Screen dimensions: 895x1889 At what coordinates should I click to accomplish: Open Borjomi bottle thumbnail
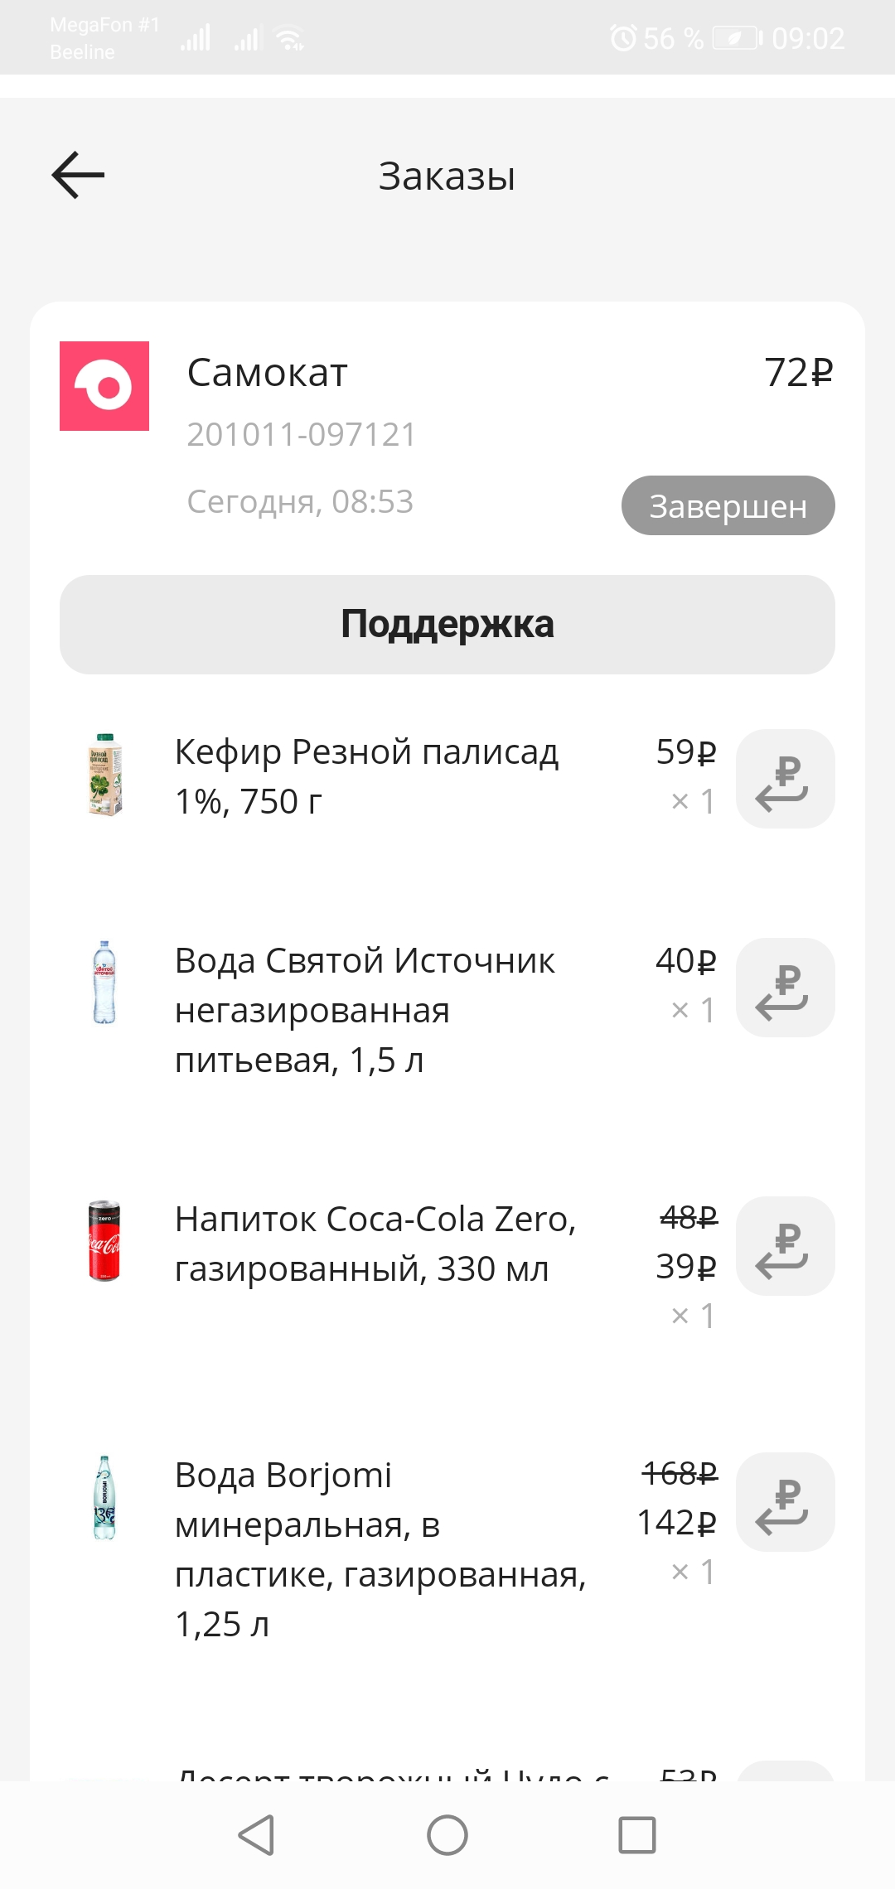click(x=104, y=1497)
